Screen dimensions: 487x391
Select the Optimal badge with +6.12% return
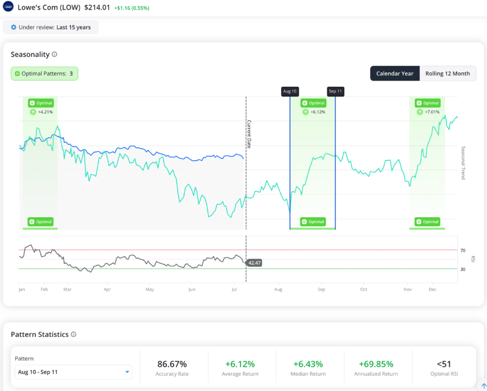click(x=313, y=103)
